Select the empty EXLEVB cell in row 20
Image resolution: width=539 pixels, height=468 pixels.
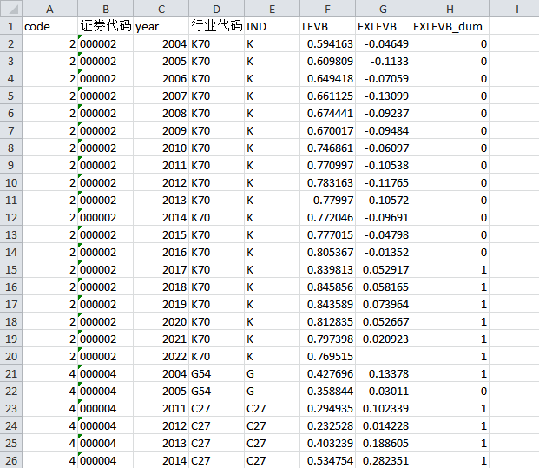coord(383,356)
